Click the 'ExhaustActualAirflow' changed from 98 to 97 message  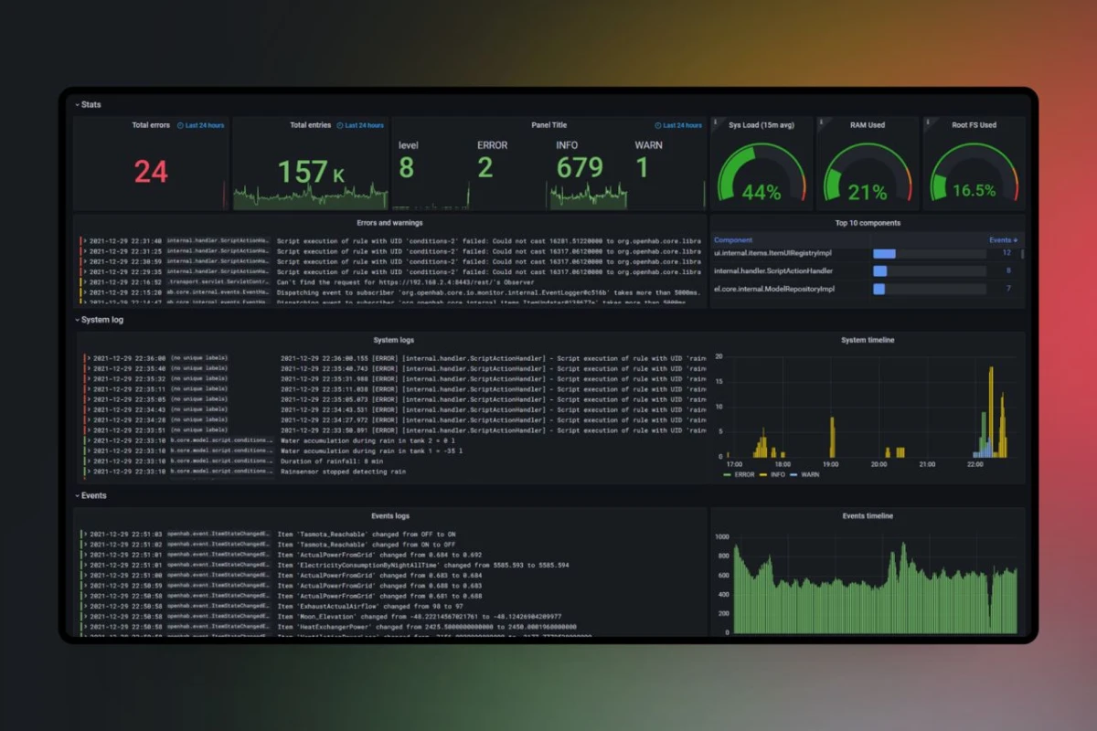click(x=369, y=606)
